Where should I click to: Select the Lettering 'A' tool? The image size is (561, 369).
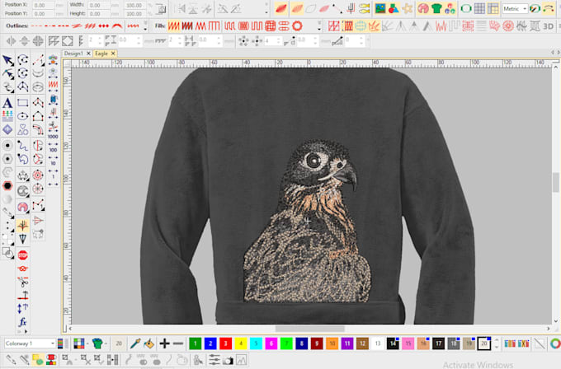7,103
